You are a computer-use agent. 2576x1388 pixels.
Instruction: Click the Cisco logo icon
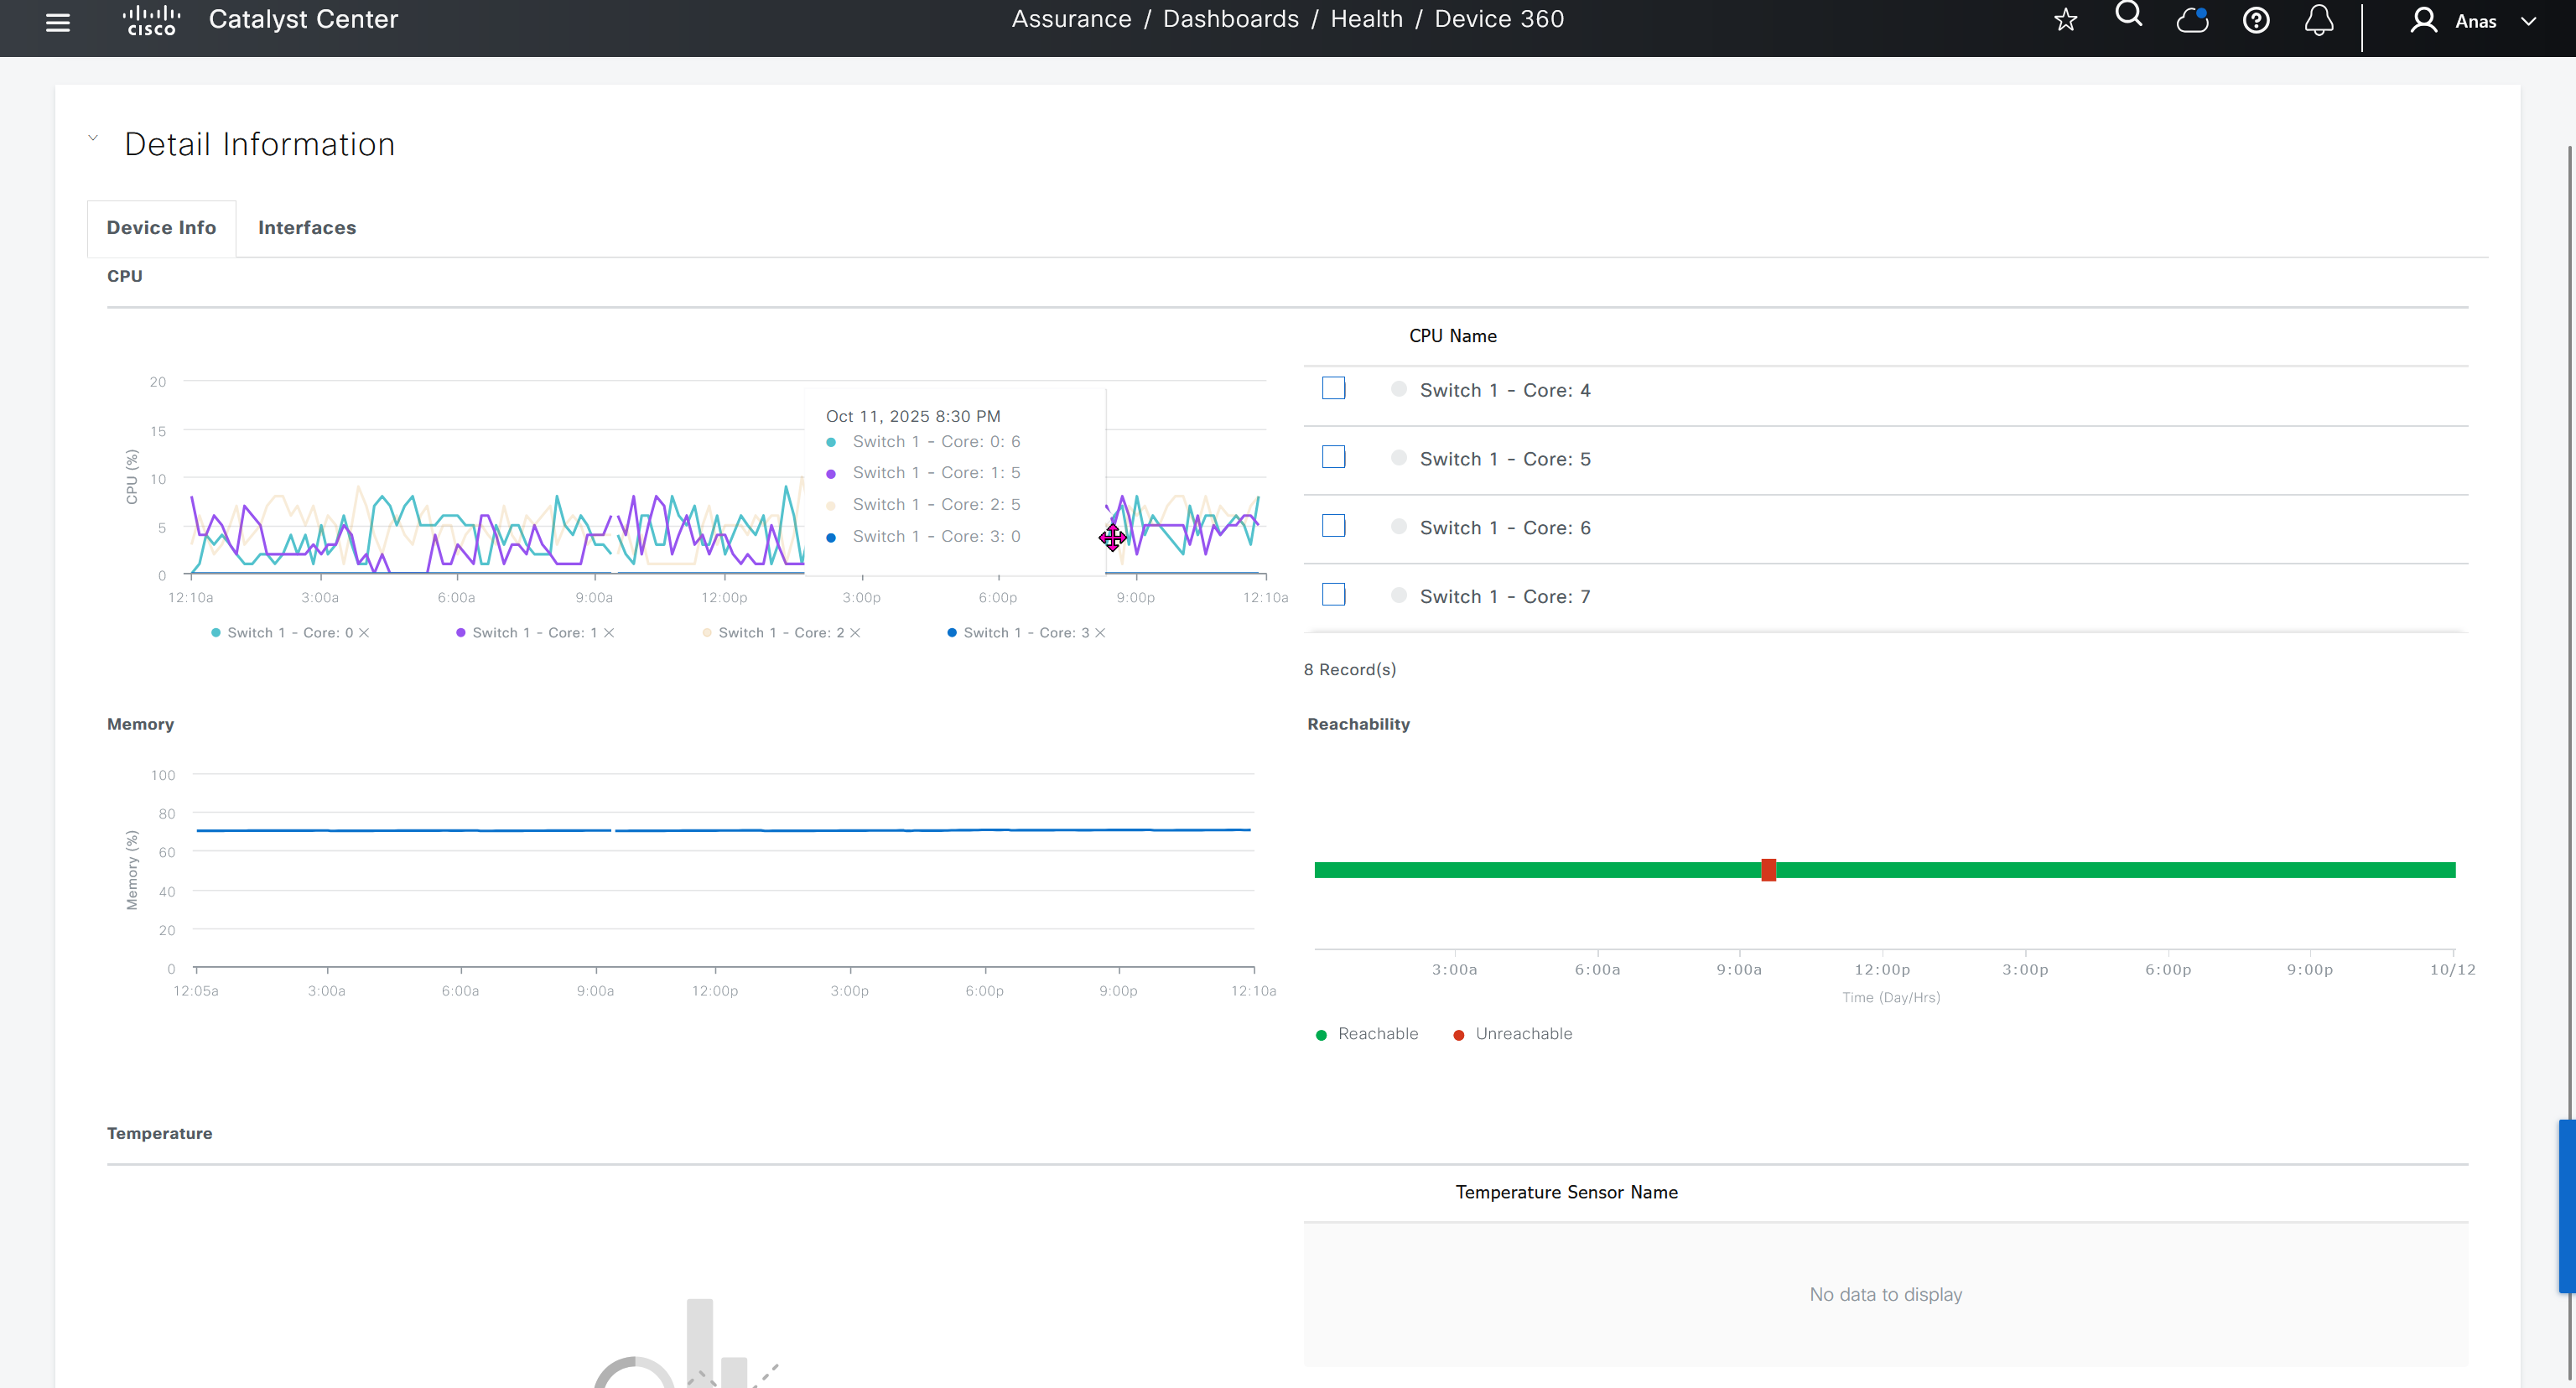coord(151,20)
